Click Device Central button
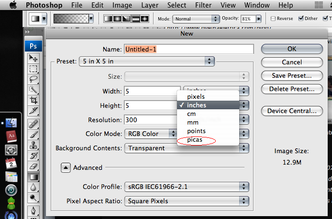The image size is (332, 219). point(292,111)
